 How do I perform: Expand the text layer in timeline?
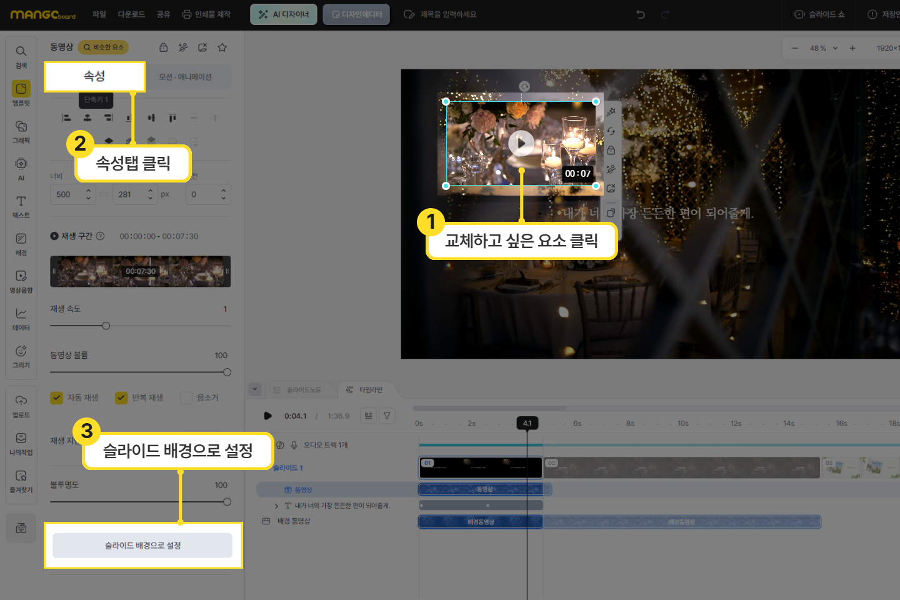click(276, 506)
